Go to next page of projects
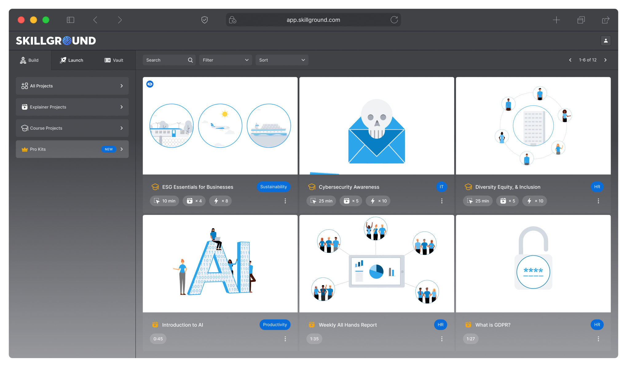The height and width of the screenshot is (367, 627). pyautogui.click(x=605, y=60)
